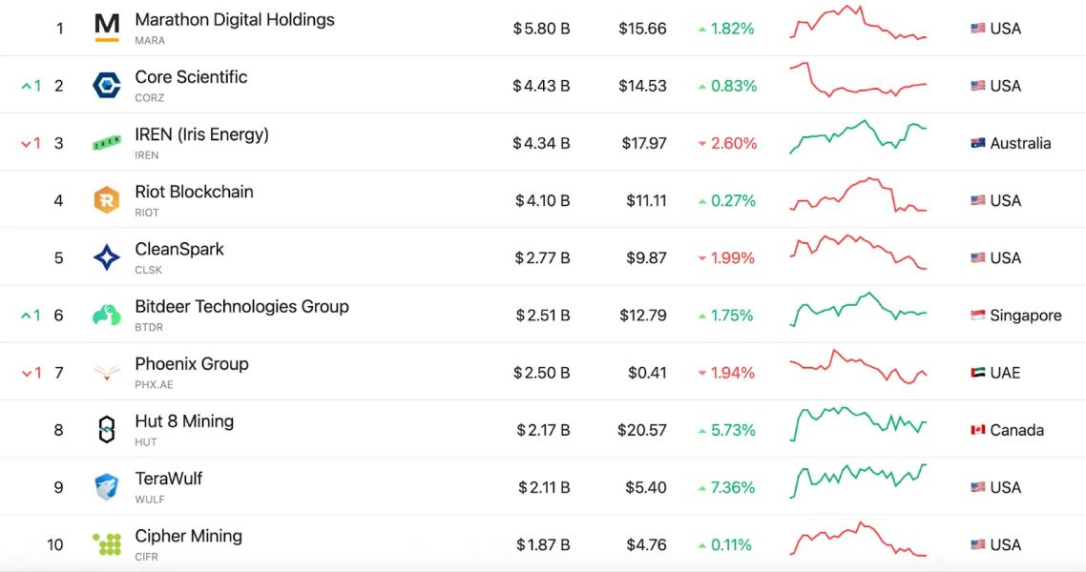
Task: Click the Bitdeer green logo icon
Action: 107,316
